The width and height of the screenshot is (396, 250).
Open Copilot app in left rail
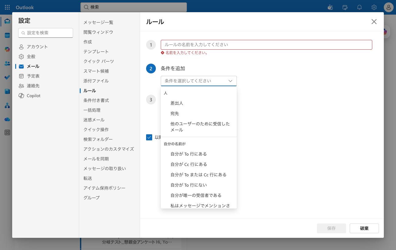7,49
